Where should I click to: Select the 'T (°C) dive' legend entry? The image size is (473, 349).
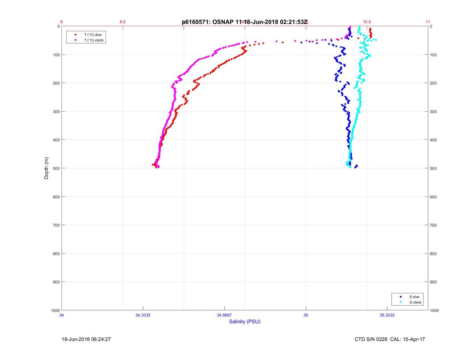pos(93,35)
